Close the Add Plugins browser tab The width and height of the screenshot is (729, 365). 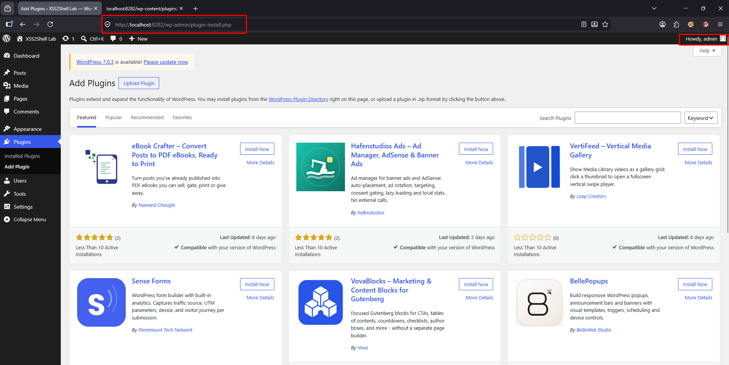click(96, 8)
